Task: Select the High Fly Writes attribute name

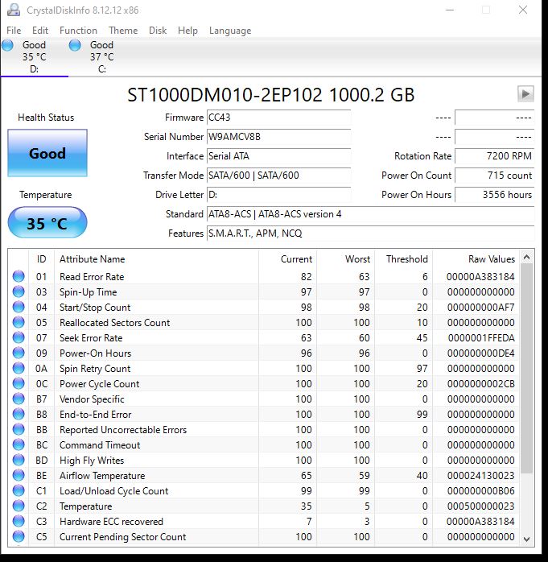Action: (92, 461)
